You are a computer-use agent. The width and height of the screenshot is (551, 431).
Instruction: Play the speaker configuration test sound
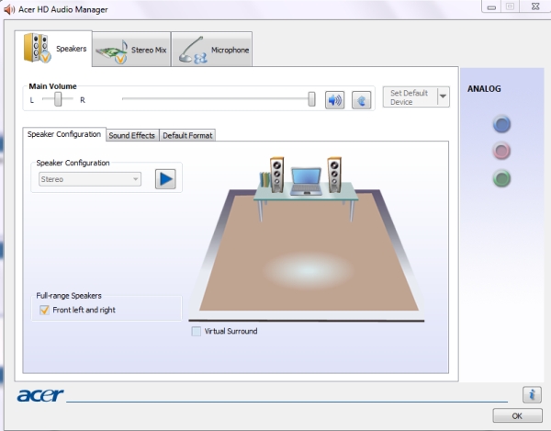[x=164, y=179]
